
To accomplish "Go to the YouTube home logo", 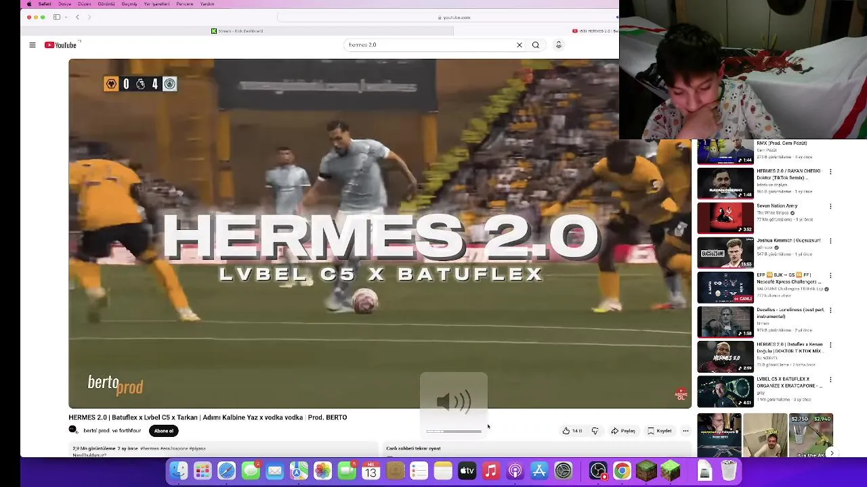I will [x=61, y=45].
